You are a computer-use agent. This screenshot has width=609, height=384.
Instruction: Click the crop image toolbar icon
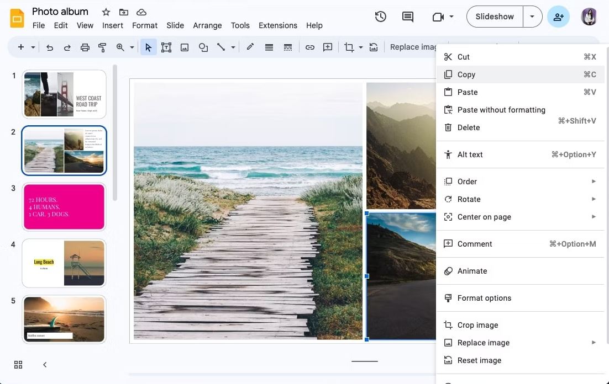click(x=349, y=47)
